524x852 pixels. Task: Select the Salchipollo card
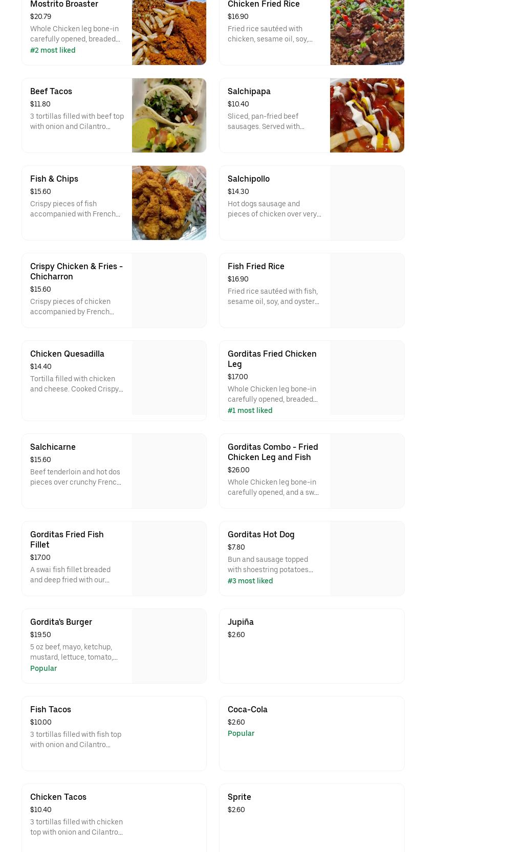[312, 203]
